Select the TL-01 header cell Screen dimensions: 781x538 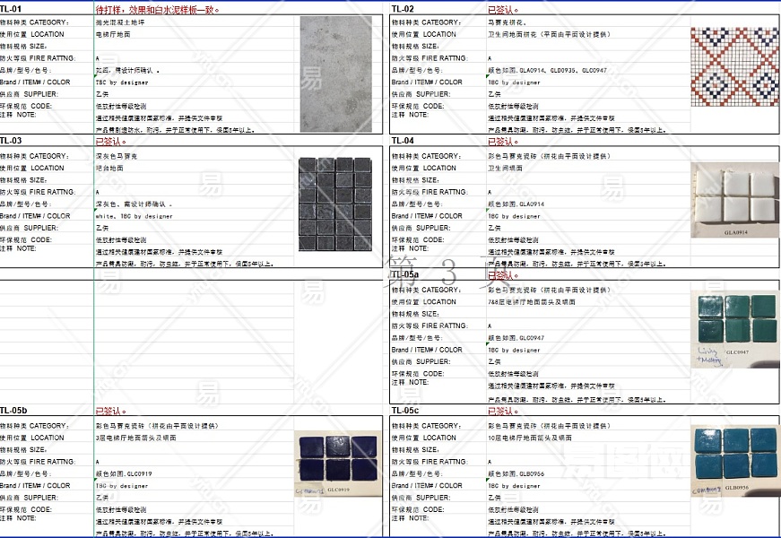pyautogui.click(x=12, y=9)
